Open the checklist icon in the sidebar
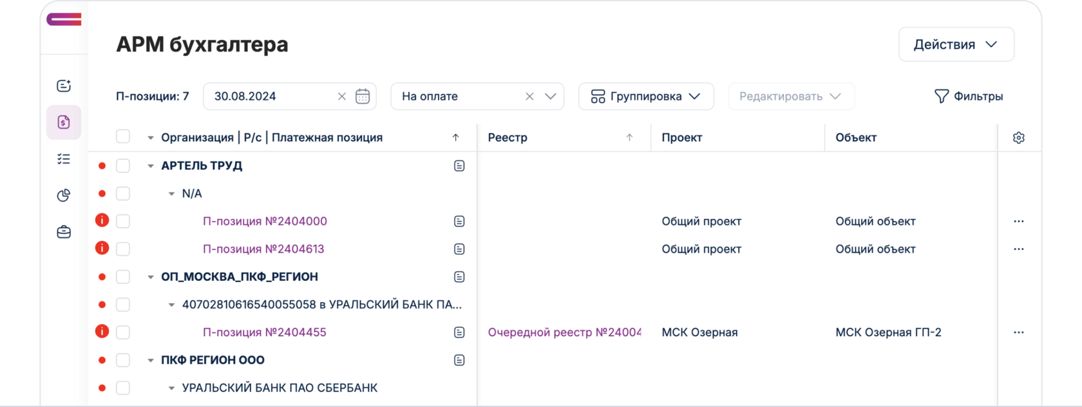 click(64, 159)
